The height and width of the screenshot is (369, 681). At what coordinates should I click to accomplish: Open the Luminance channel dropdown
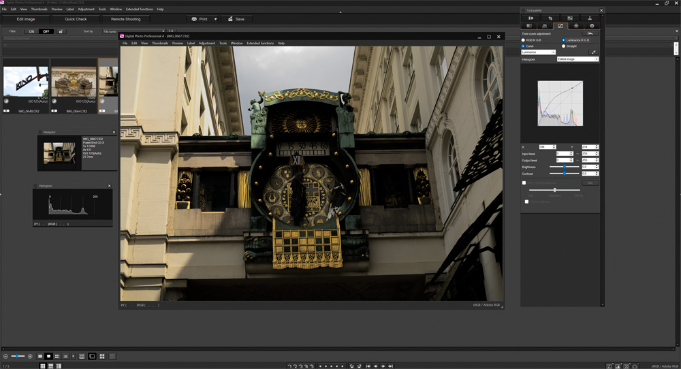tap(539, 52)
